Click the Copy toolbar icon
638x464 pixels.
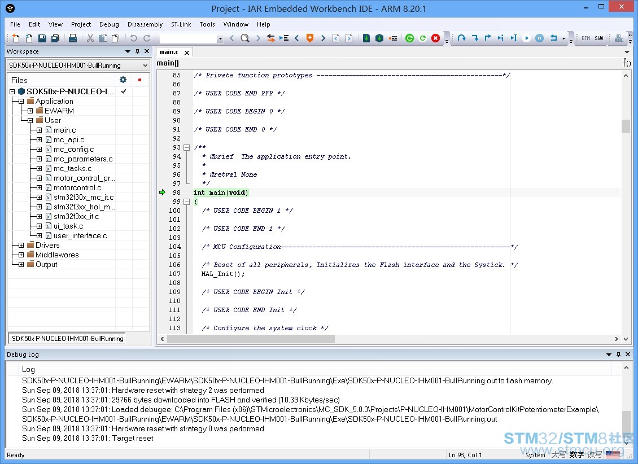point(103,38)
